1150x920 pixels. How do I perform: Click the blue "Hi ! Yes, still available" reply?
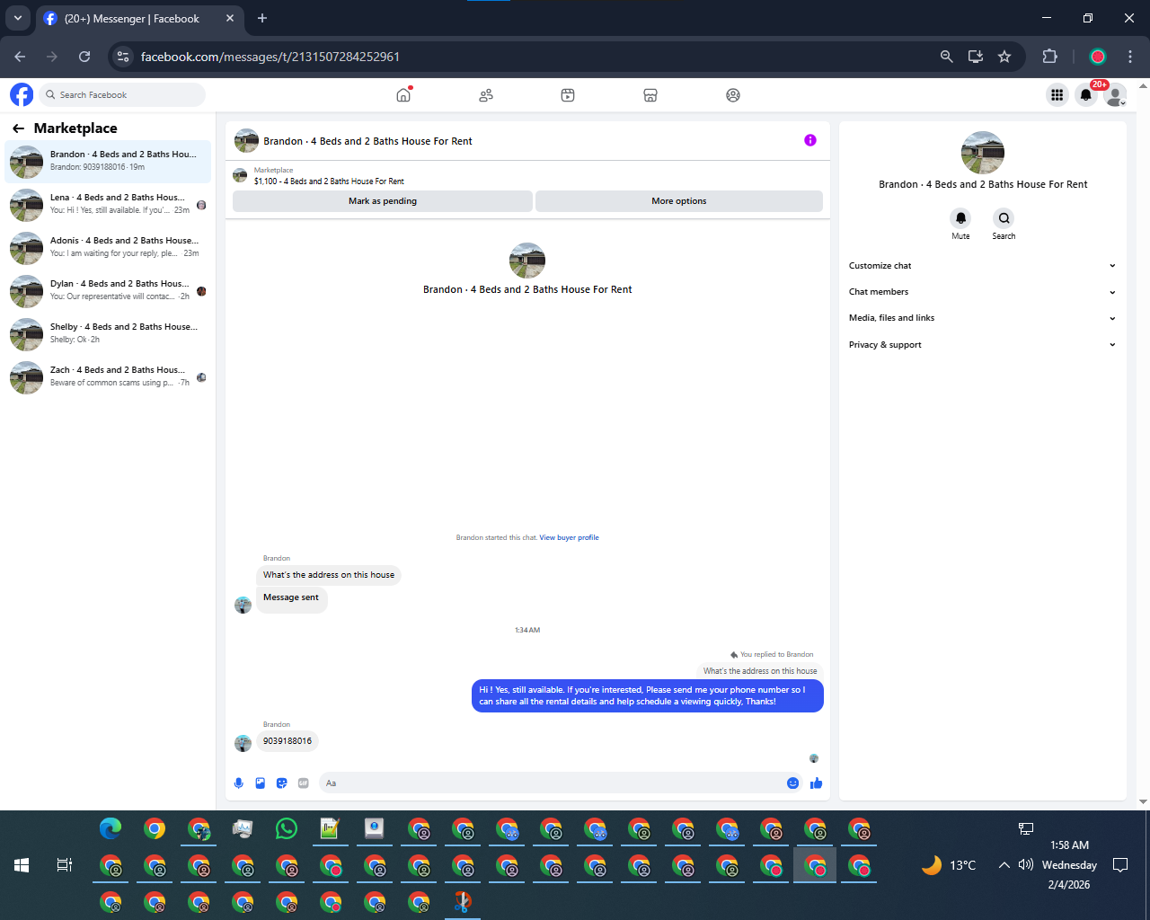coord(648,695)
